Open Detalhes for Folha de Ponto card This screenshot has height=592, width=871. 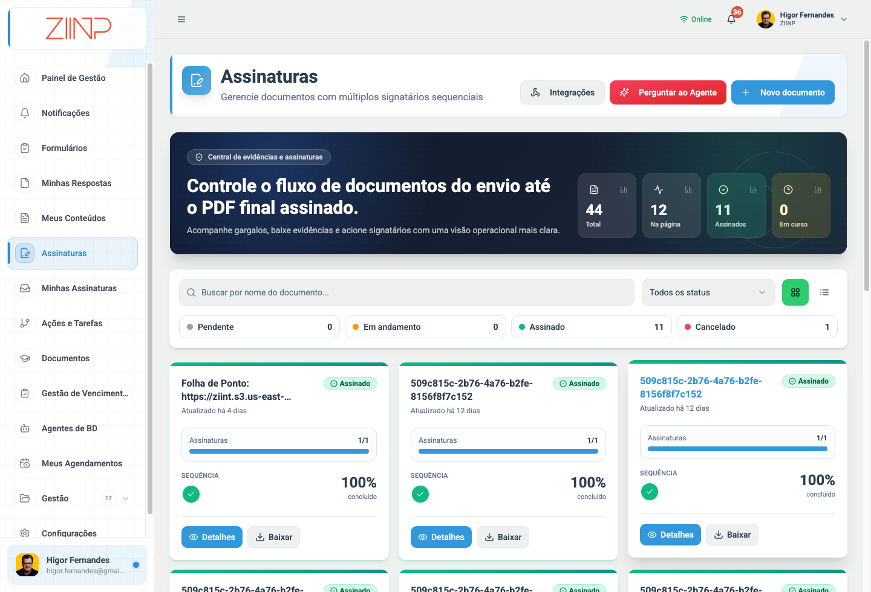tap(212, 537)
